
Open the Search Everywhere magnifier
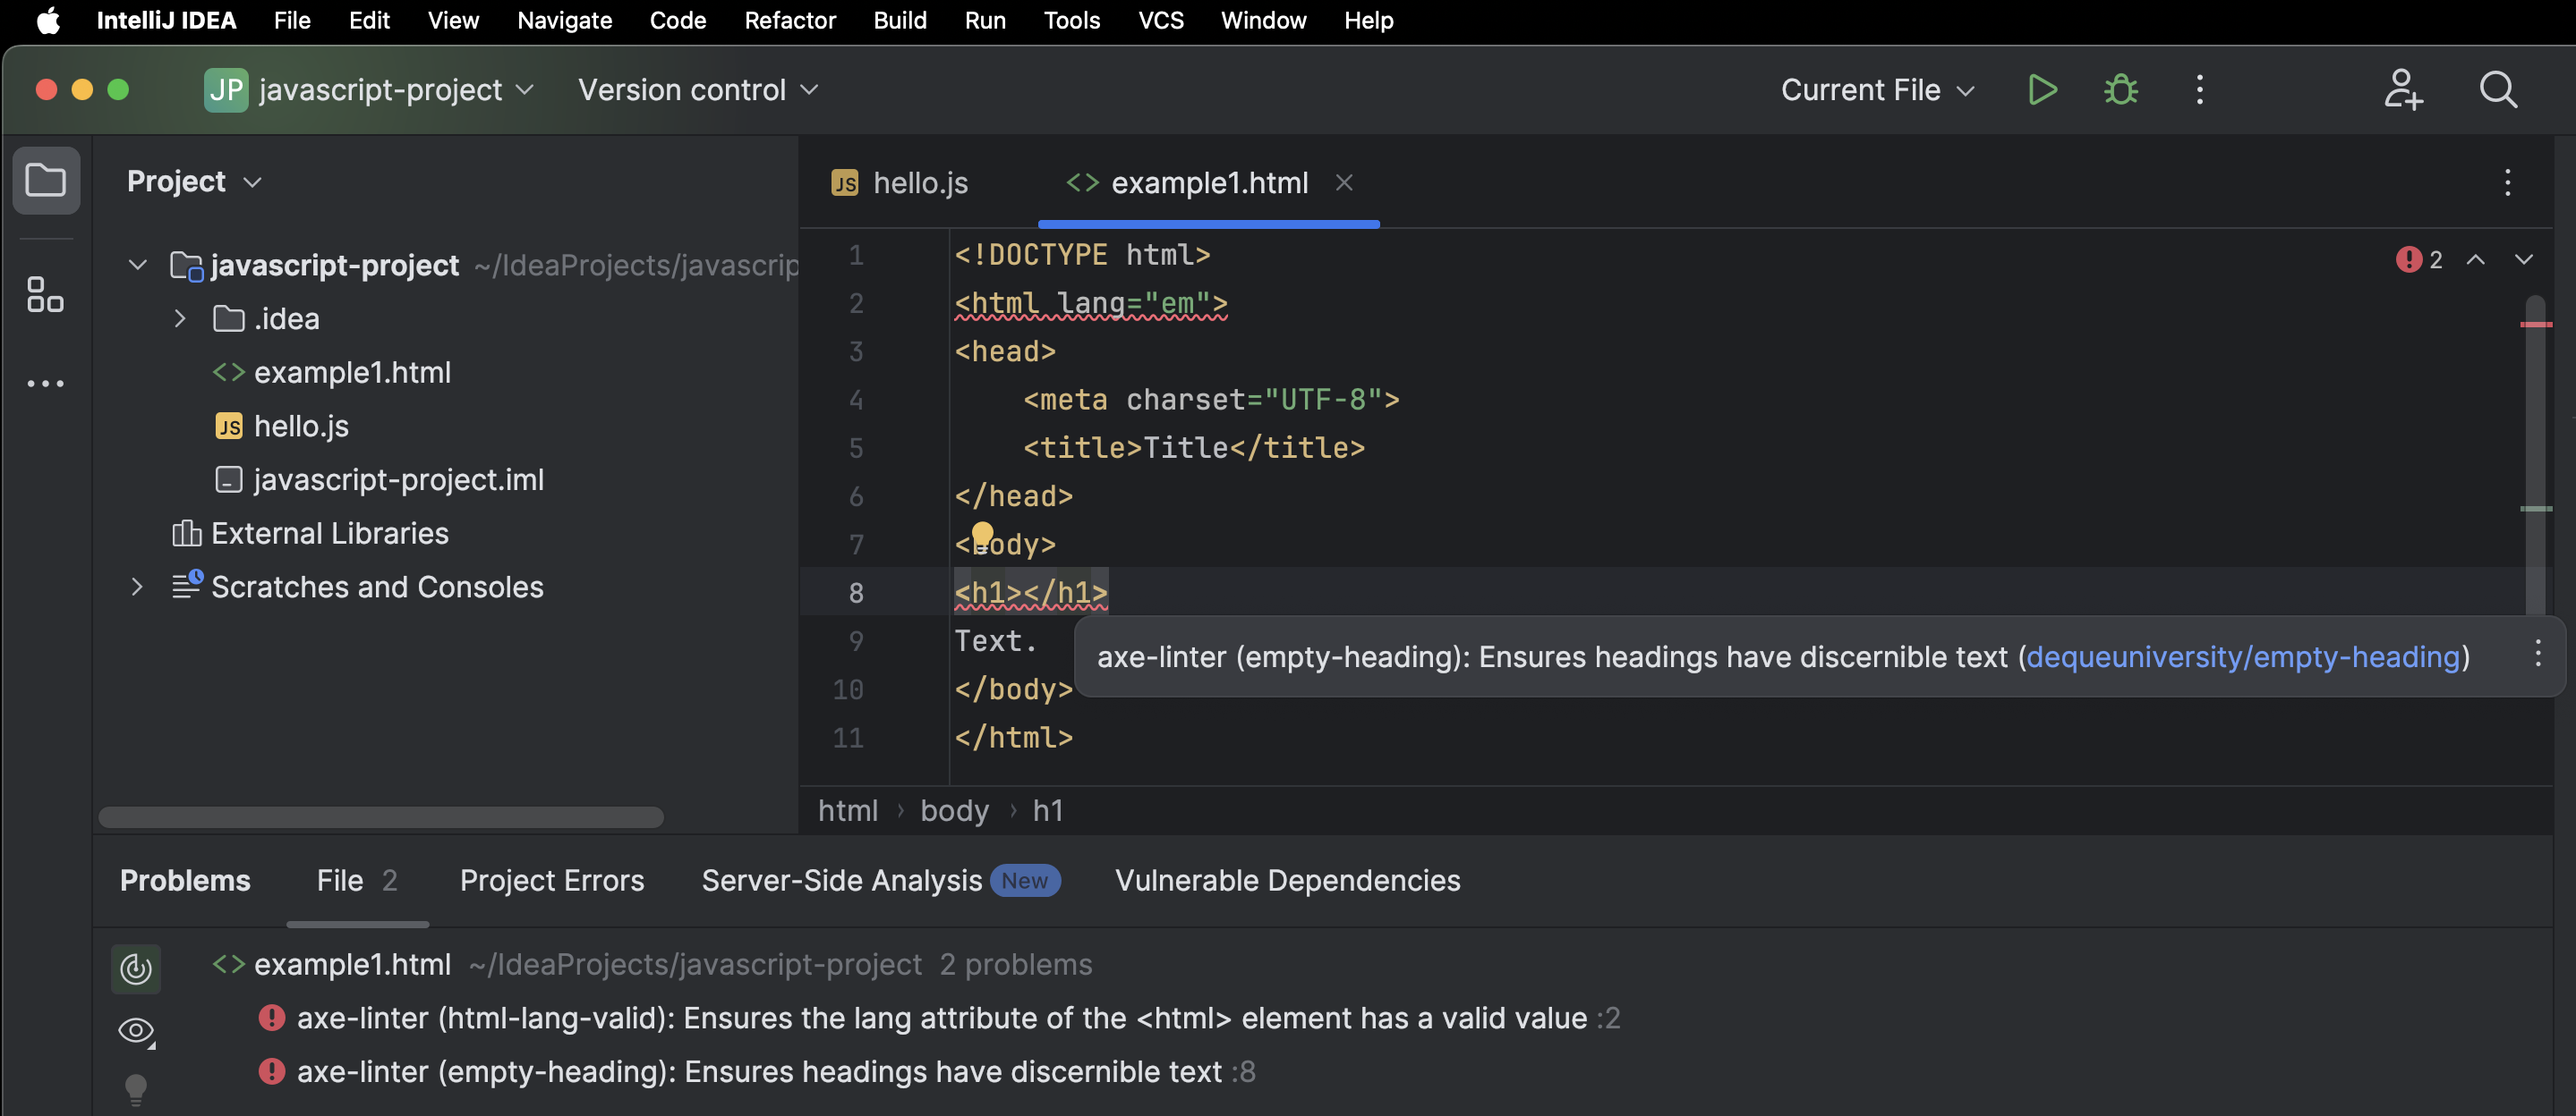(2497, 90)
